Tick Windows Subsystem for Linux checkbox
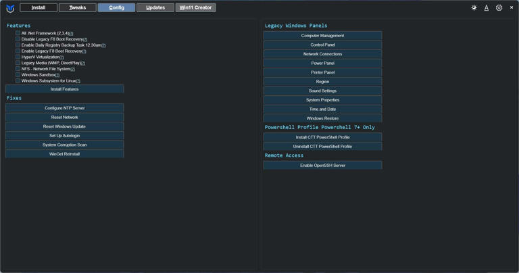The image size is (519, 273). [x=18, y=81]
